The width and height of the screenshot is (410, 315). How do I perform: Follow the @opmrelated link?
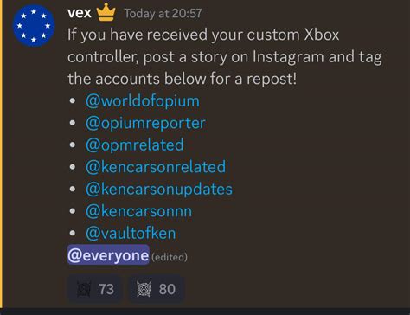(135, 145)
